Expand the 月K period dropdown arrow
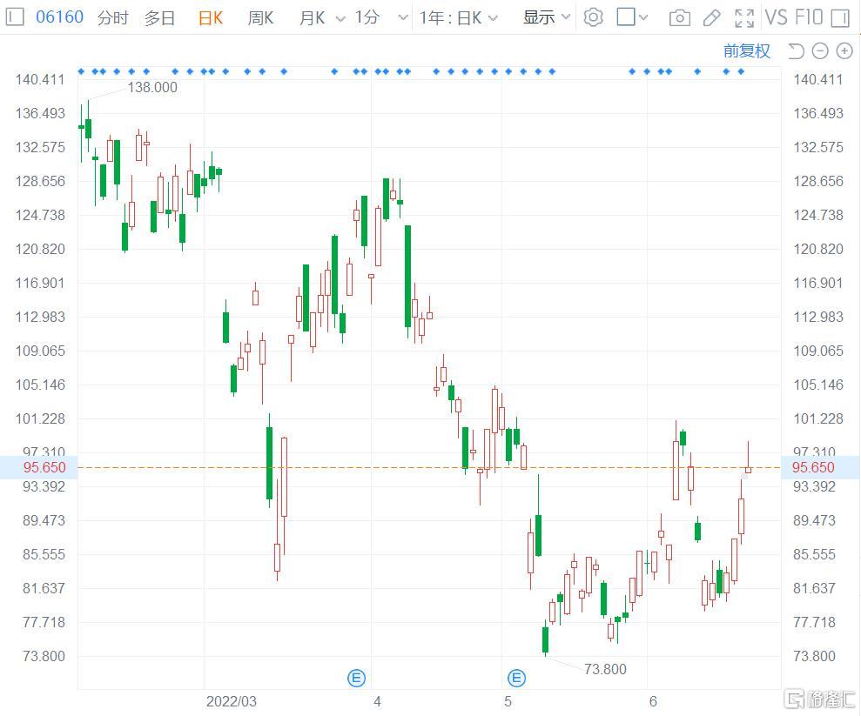This screenshot has width=861, height=716. [339, 17]
